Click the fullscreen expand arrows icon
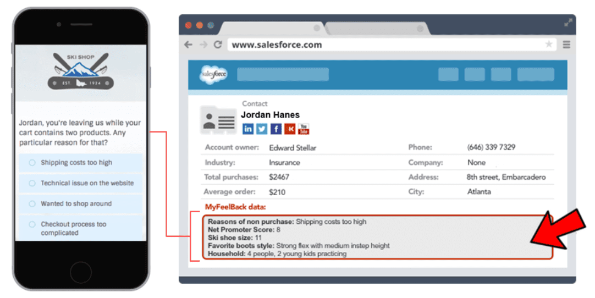595x298 pixels. tap(568, 23)
